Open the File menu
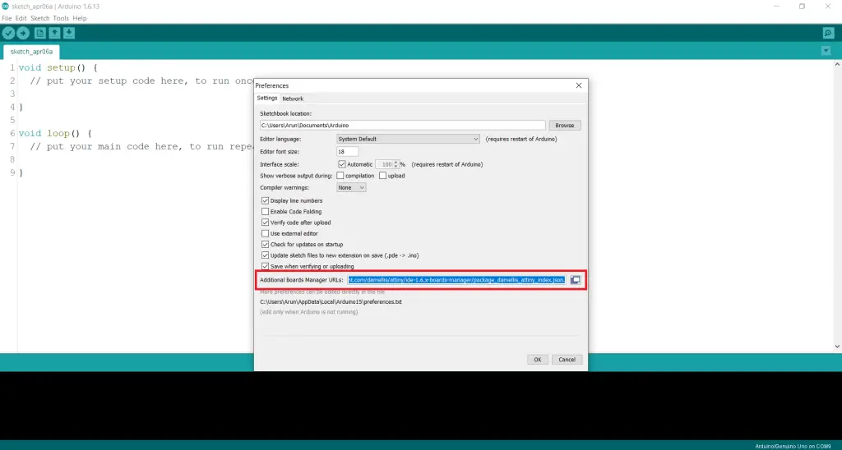Screen dimensions: 842x450 click(7, 18)
